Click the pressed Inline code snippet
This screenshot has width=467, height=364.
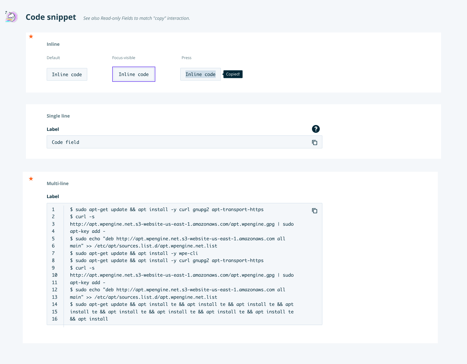(x=200, y=74)
